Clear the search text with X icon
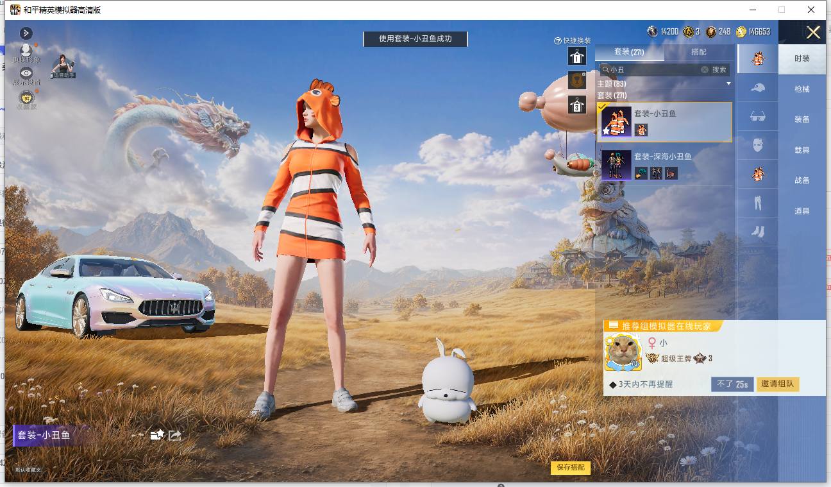 click(704, 69)
